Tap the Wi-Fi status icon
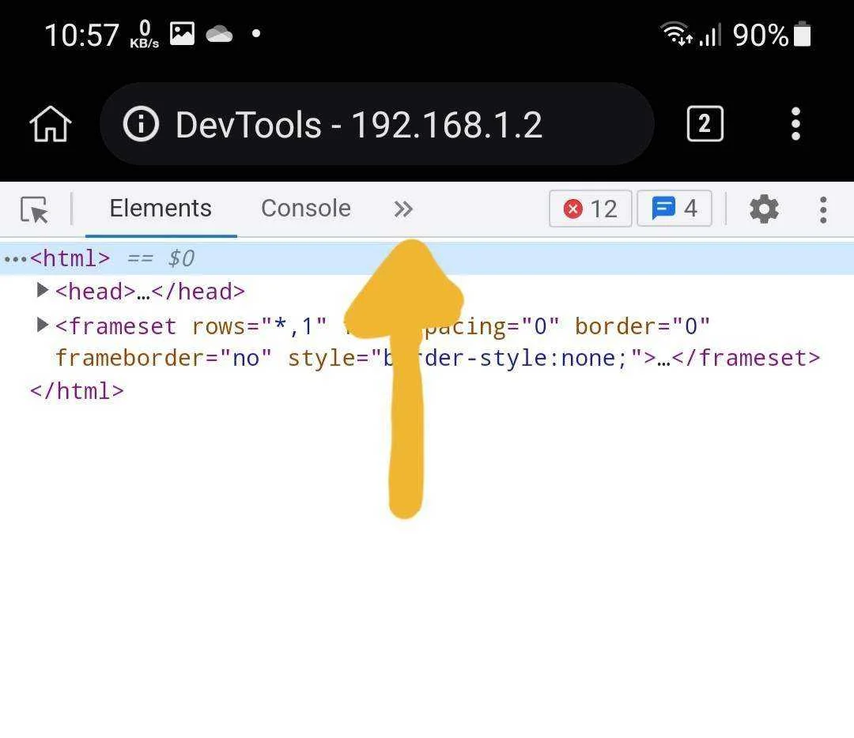This screenshot has height=738, width=854. (x=676, y=34)
